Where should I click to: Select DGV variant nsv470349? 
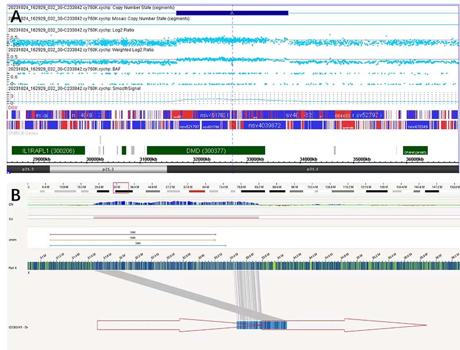418,126
